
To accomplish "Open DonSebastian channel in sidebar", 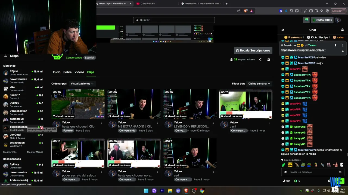I will tap(23, 112).
